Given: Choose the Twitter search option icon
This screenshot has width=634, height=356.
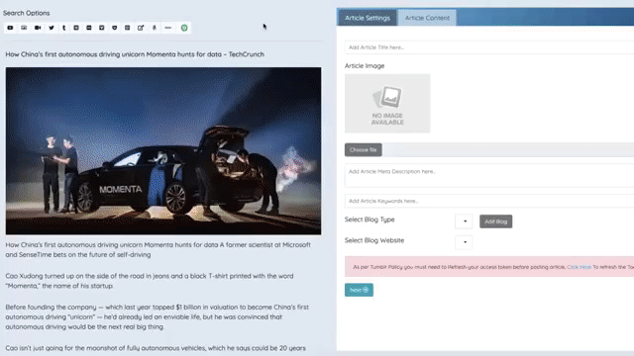Looking at the screenshot, I should tap(52, 28).
